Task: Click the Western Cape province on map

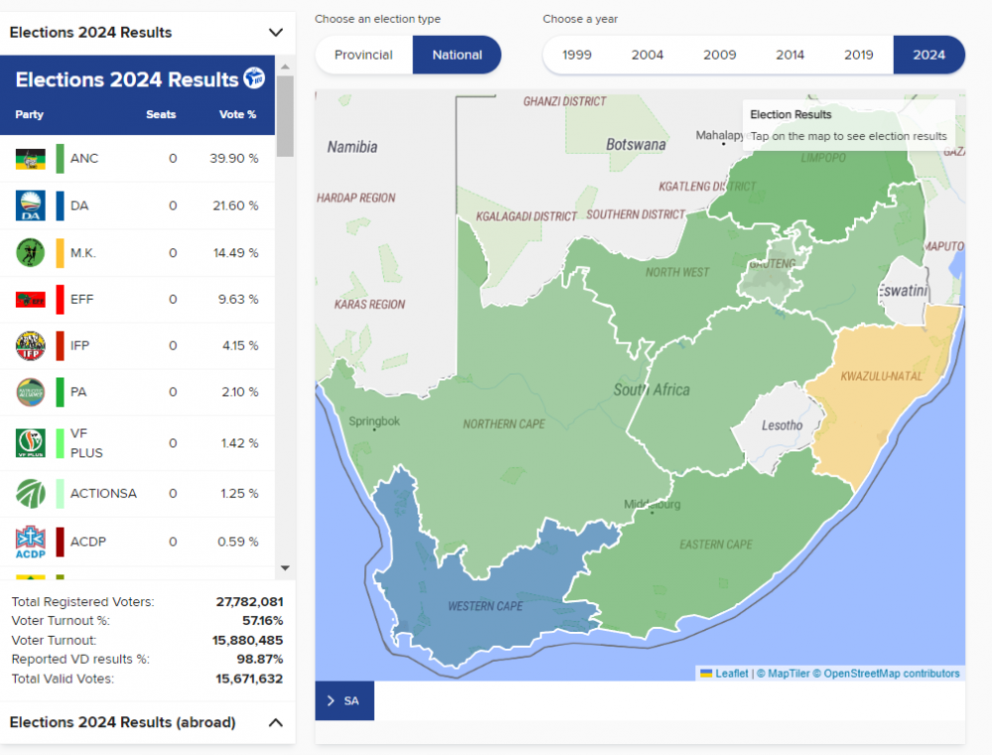Action: (x=485, y=606)
